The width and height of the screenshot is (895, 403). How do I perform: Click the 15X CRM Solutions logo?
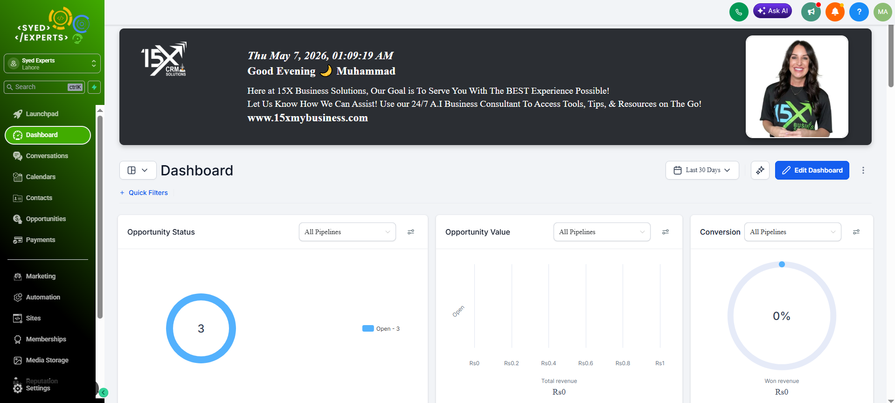(x=164, y=59)
